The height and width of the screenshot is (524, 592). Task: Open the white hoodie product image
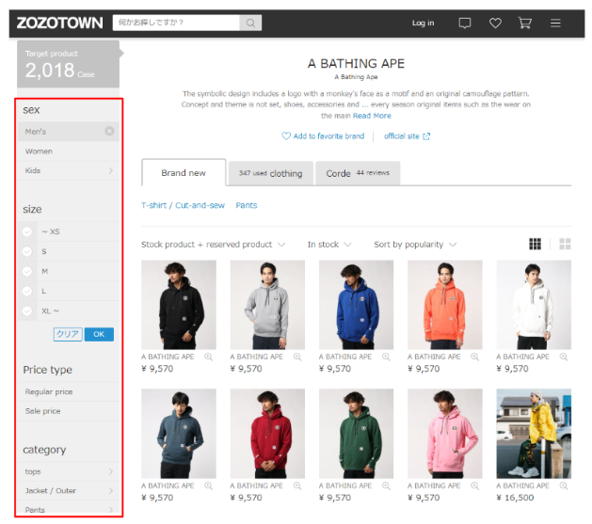(x=534, y=305)
